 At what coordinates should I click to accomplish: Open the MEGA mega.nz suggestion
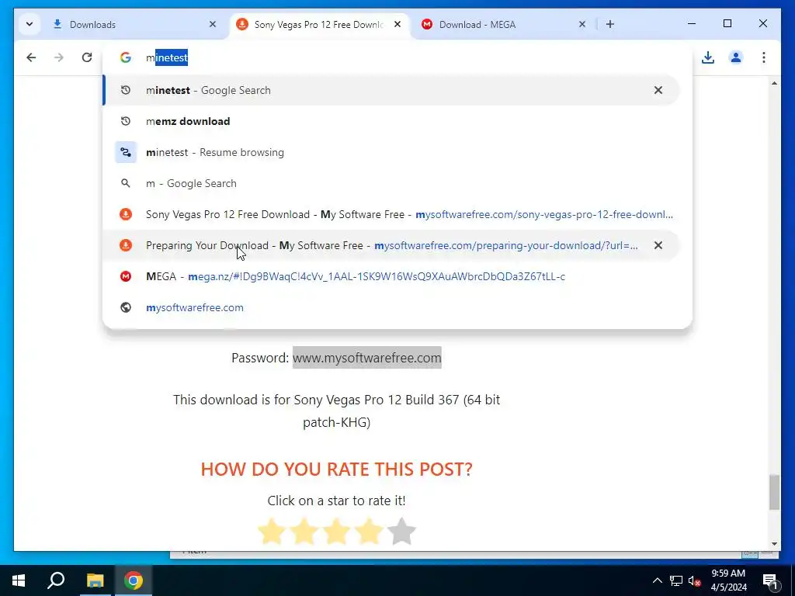[x=391, y=276]
